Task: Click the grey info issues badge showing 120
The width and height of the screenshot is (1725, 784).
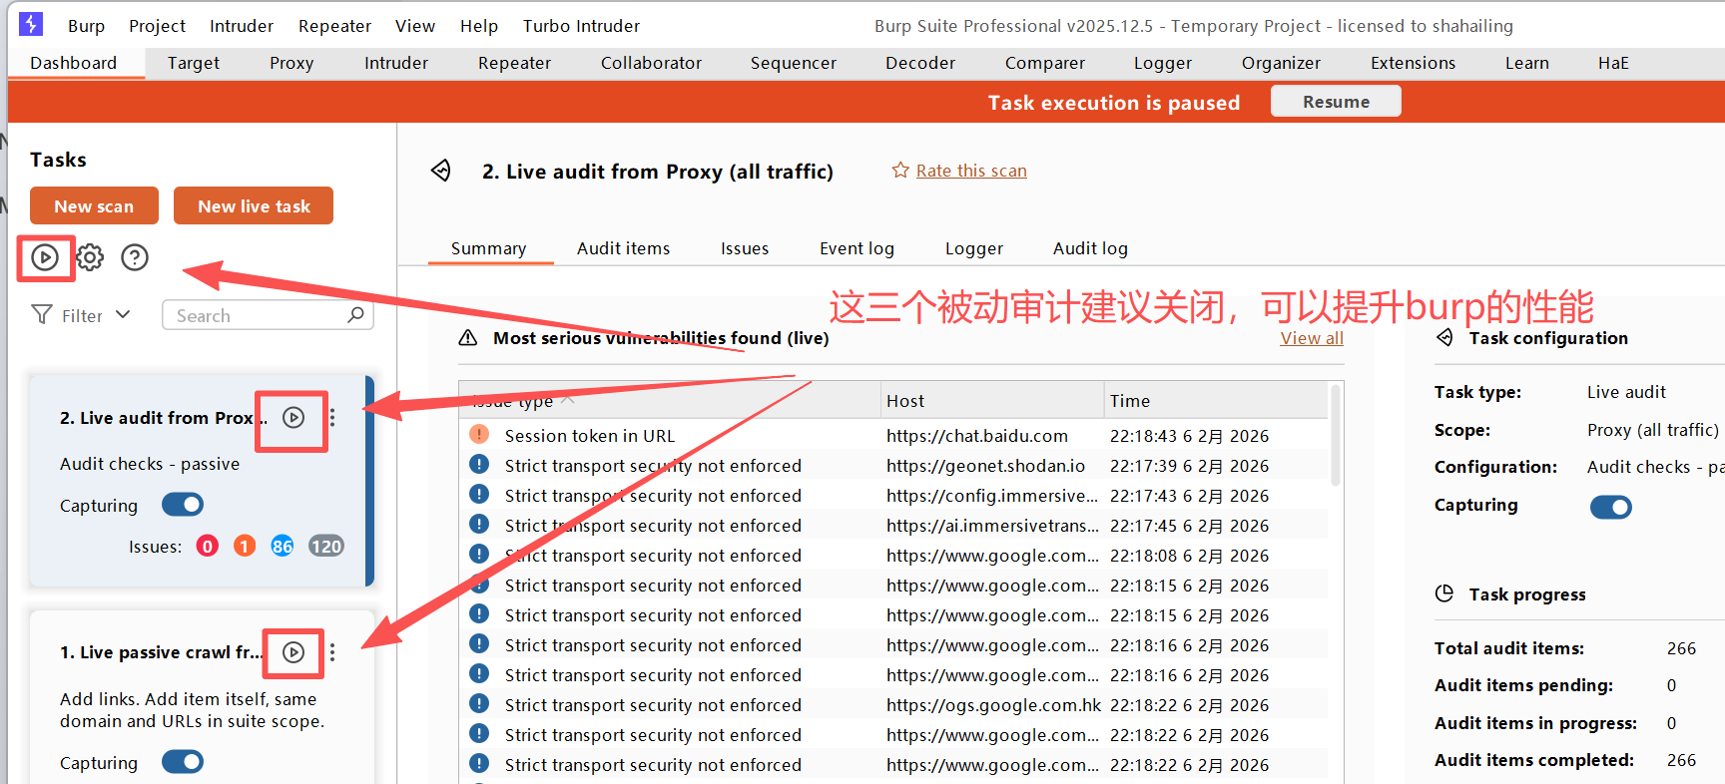Action: click(x=326, y=547)
